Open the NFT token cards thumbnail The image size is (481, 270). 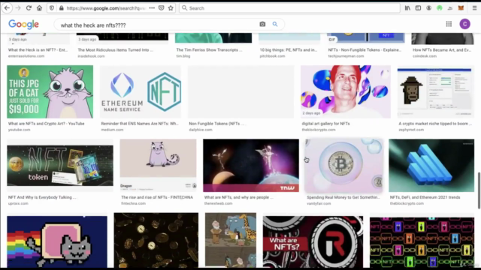coord(60,165)
